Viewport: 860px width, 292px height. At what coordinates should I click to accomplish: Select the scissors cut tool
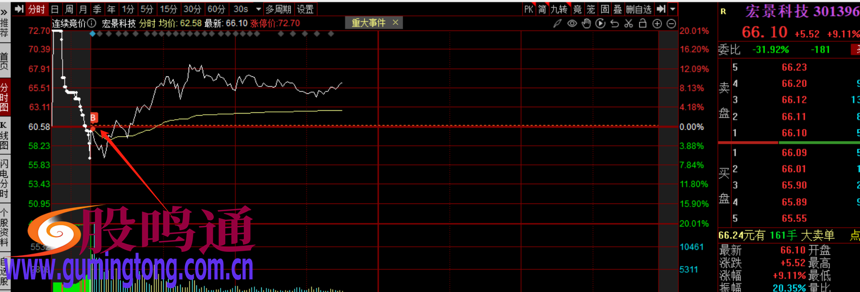click(629, 24)
